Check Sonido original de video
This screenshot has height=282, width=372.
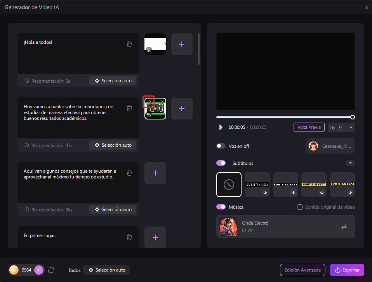pyautogui.click(x=299, y=207)
